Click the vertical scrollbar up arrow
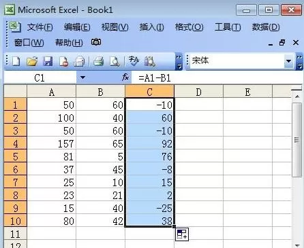 (x=297, y=96)
